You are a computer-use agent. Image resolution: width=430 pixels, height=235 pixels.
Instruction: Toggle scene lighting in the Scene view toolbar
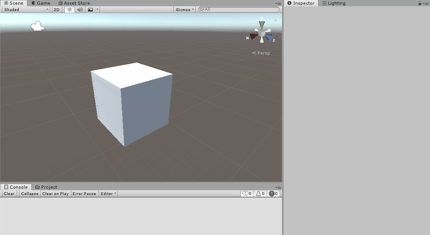pyautogui.click(x=69, y=9)
